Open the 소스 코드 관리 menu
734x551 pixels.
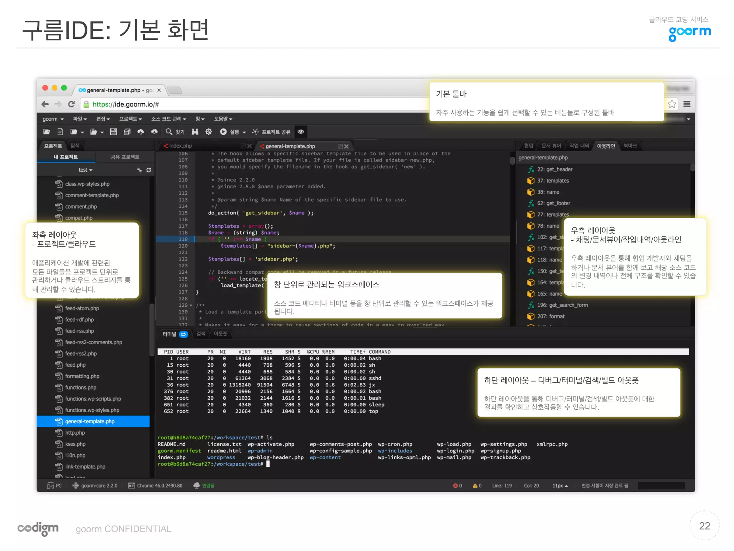point(168,119)
